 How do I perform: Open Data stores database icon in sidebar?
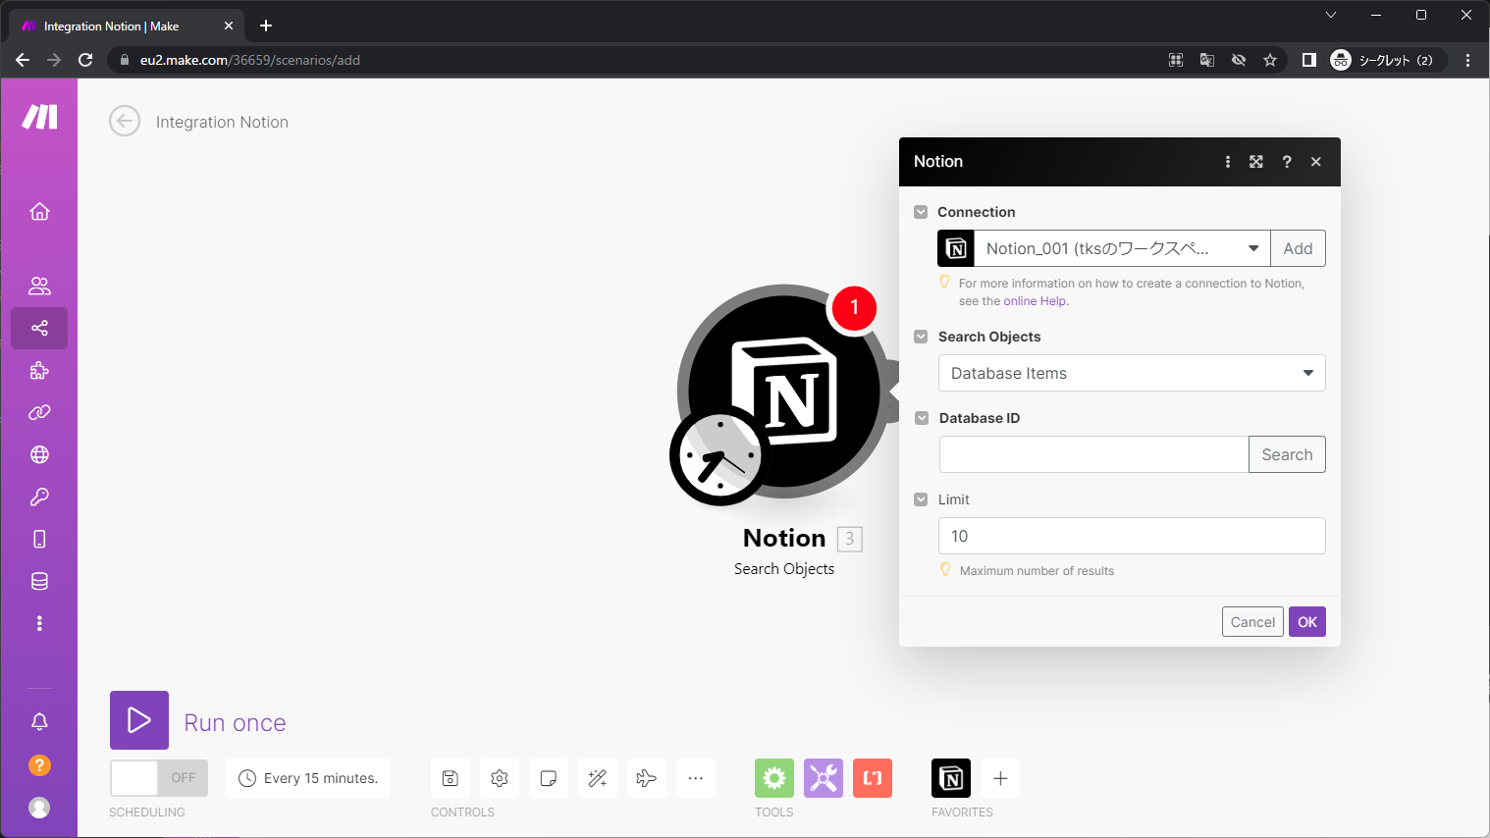point(39,581)
